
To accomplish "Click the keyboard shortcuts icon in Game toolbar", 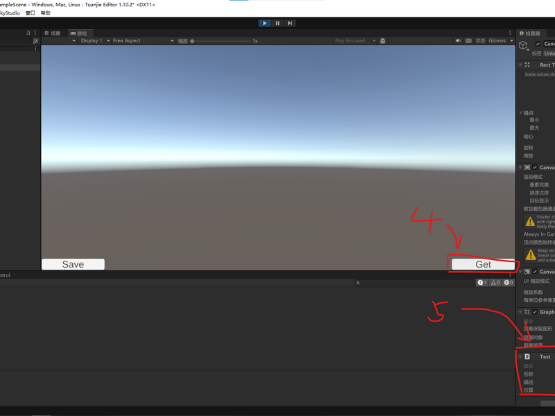I will pyautogui.click(x=469, y=41).
